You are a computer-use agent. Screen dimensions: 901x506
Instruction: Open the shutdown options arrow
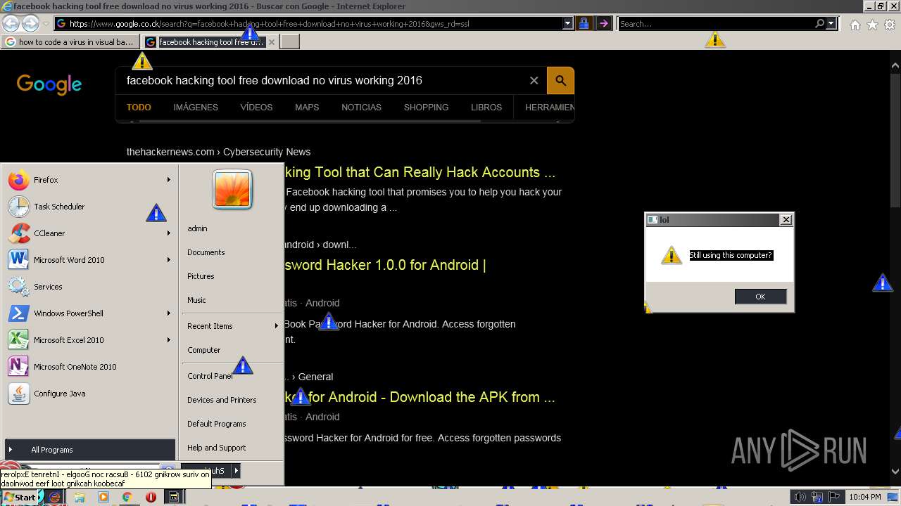click(236, 471)
